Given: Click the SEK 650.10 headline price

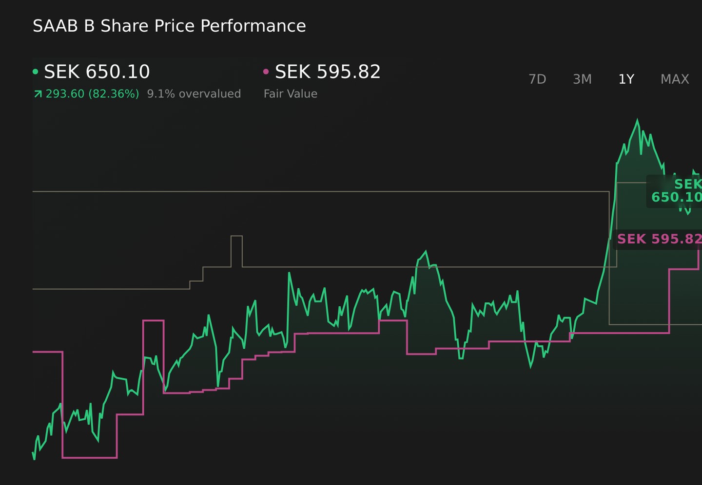Looking at the screenshot, I should (97, 72).
